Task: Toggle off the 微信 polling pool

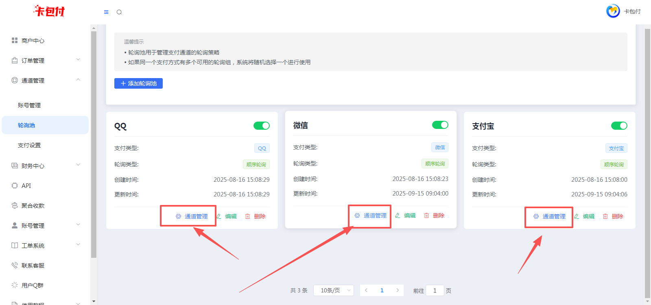Action: [x=440, y=125]
